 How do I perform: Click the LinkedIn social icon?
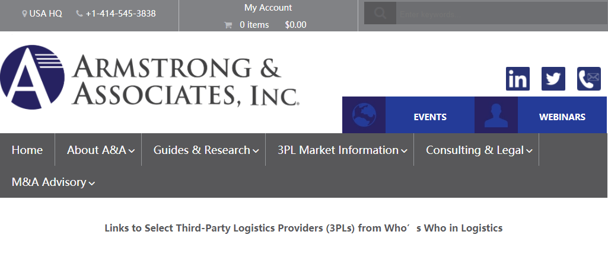(x=518, y=79)
